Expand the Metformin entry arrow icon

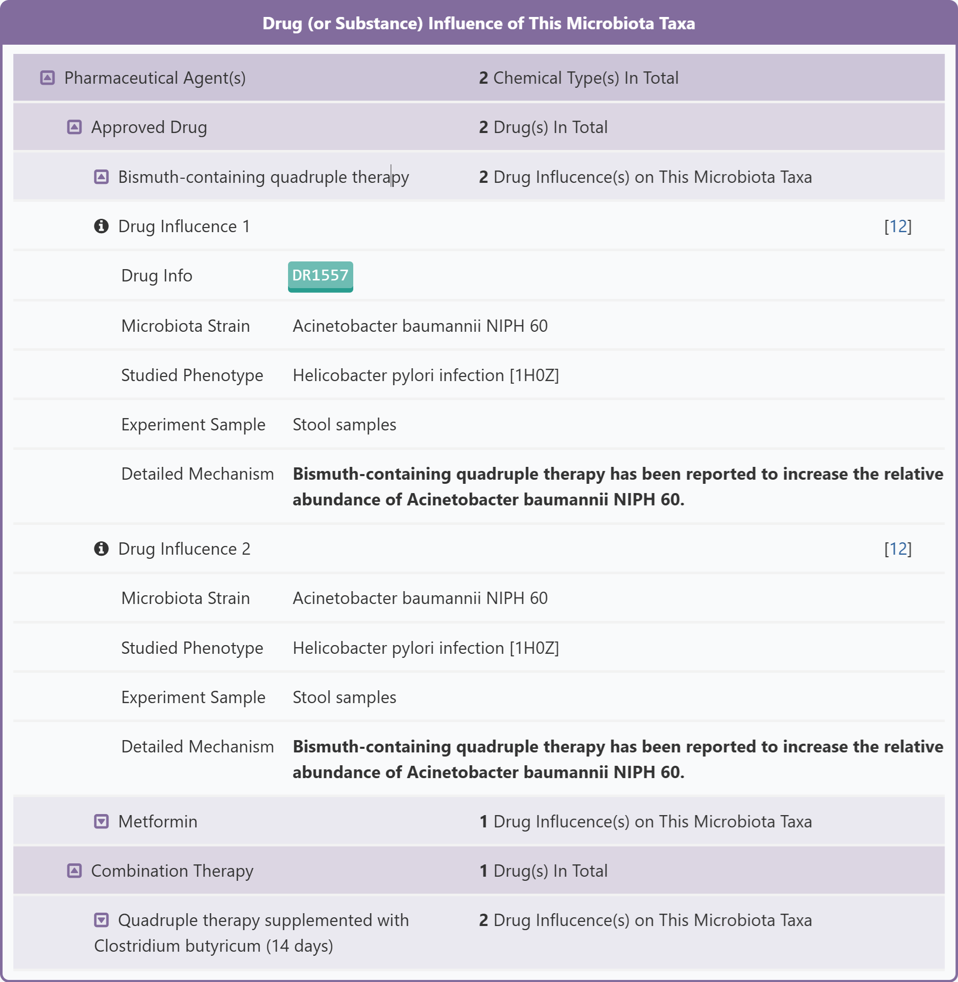point(101,821)
